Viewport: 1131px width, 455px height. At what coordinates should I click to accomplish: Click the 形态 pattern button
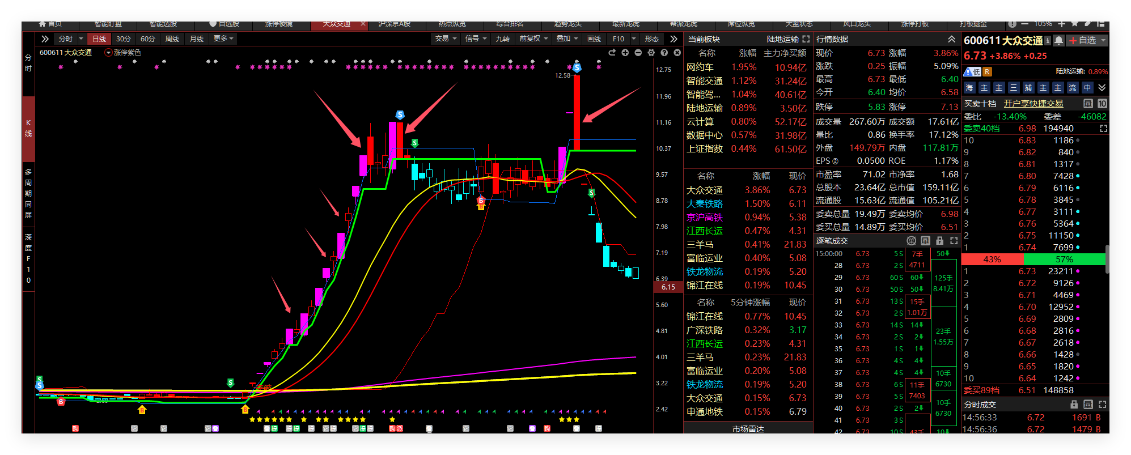651,39
